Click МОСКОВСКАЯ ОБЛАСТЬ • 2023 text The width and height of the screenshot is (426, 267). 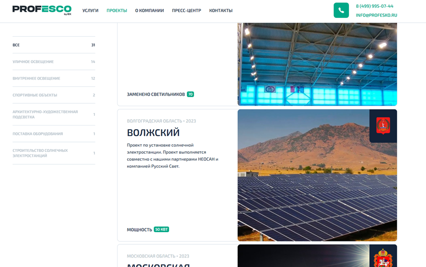coord(158,256)
